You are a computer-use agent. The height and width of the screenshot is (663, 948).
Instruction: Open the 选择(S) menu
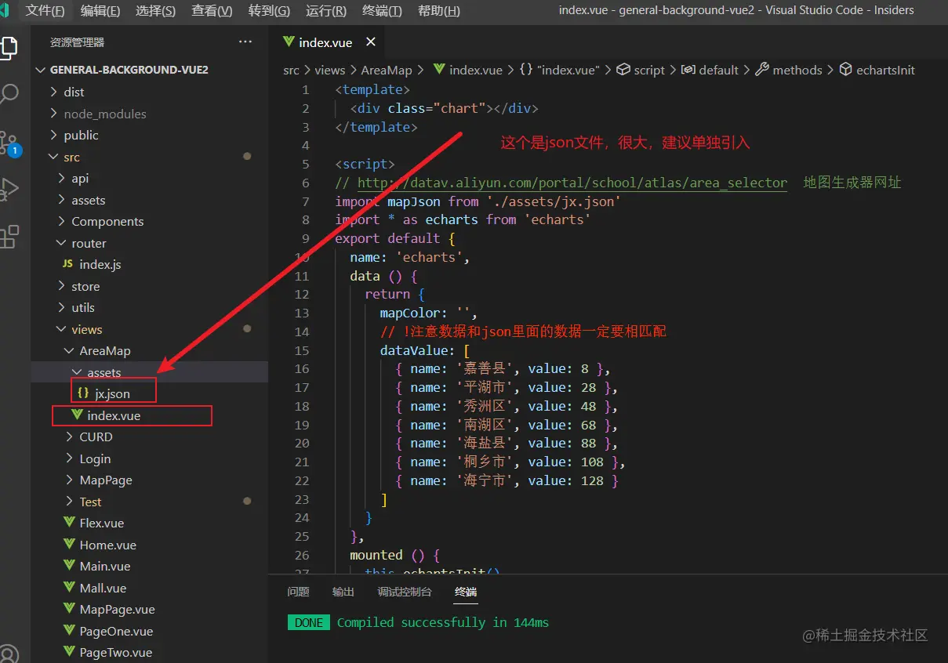click(x=155, y=10)
